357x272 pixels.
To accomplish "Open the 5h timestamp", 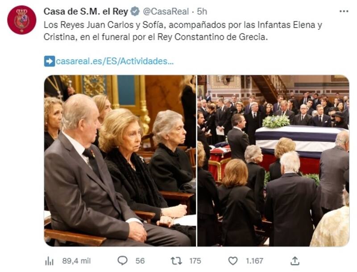I will (x=202, y=12).
